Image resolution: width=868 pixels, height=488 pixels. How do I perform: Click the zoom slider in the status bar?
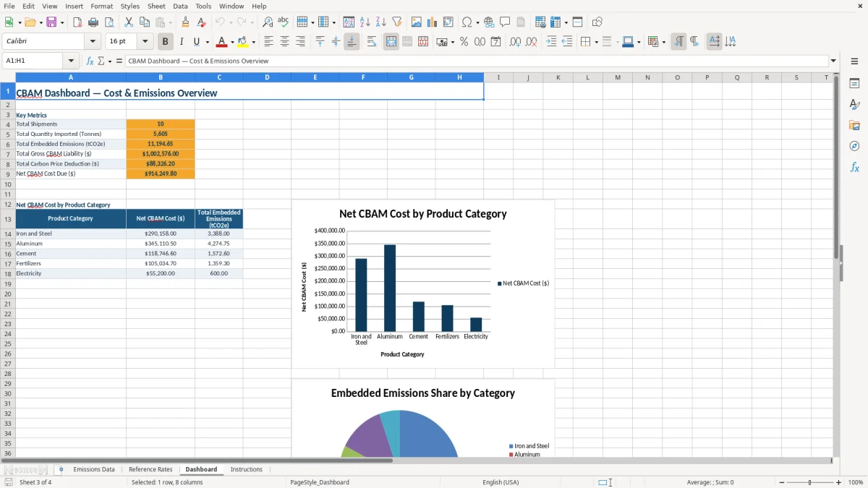tap(810, 482)
